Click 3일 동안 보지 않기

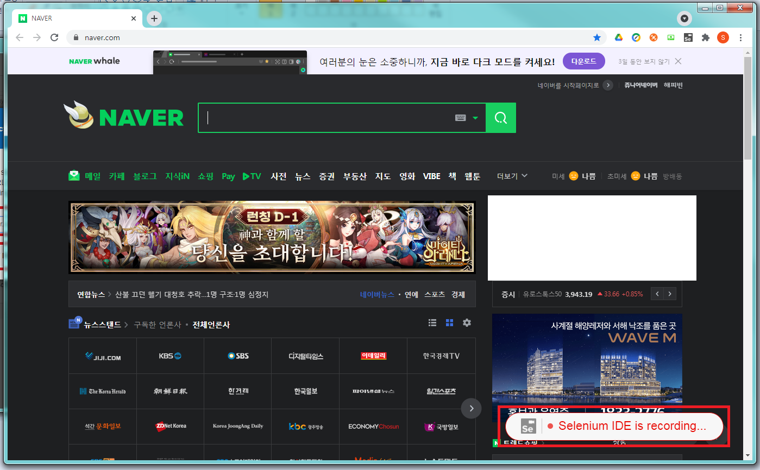coord(644,61)
